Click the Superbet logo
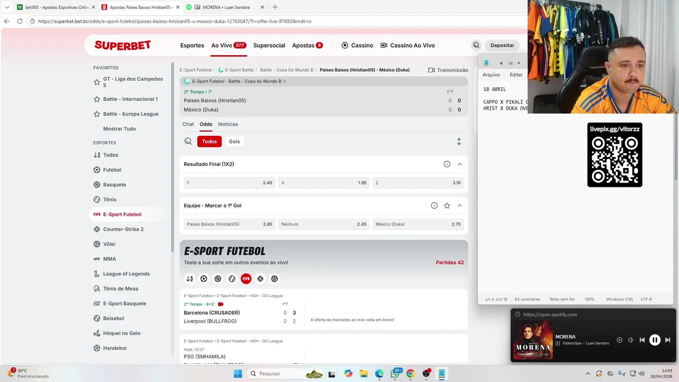Viewport: 679px width, 382px height. [123, 45]
